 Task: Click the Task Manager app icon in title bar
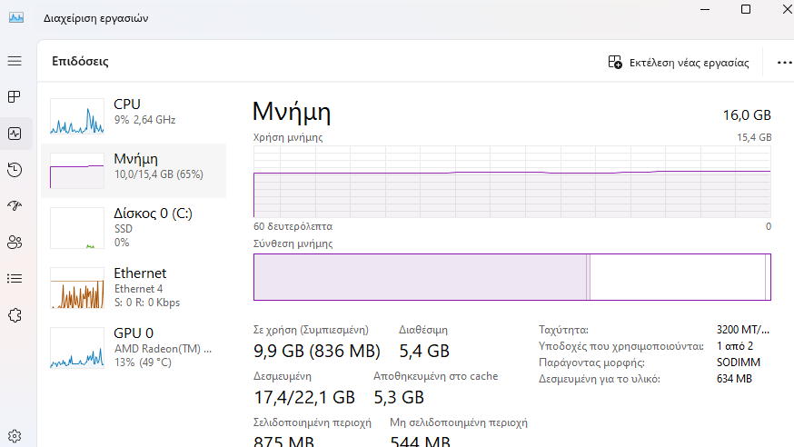(x=16, y=18)
